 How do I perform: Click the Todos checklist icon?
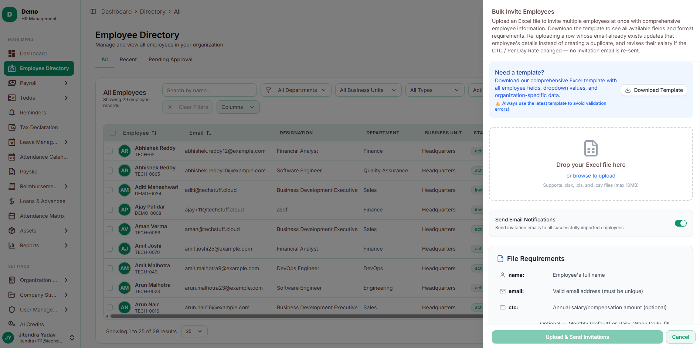12,98
